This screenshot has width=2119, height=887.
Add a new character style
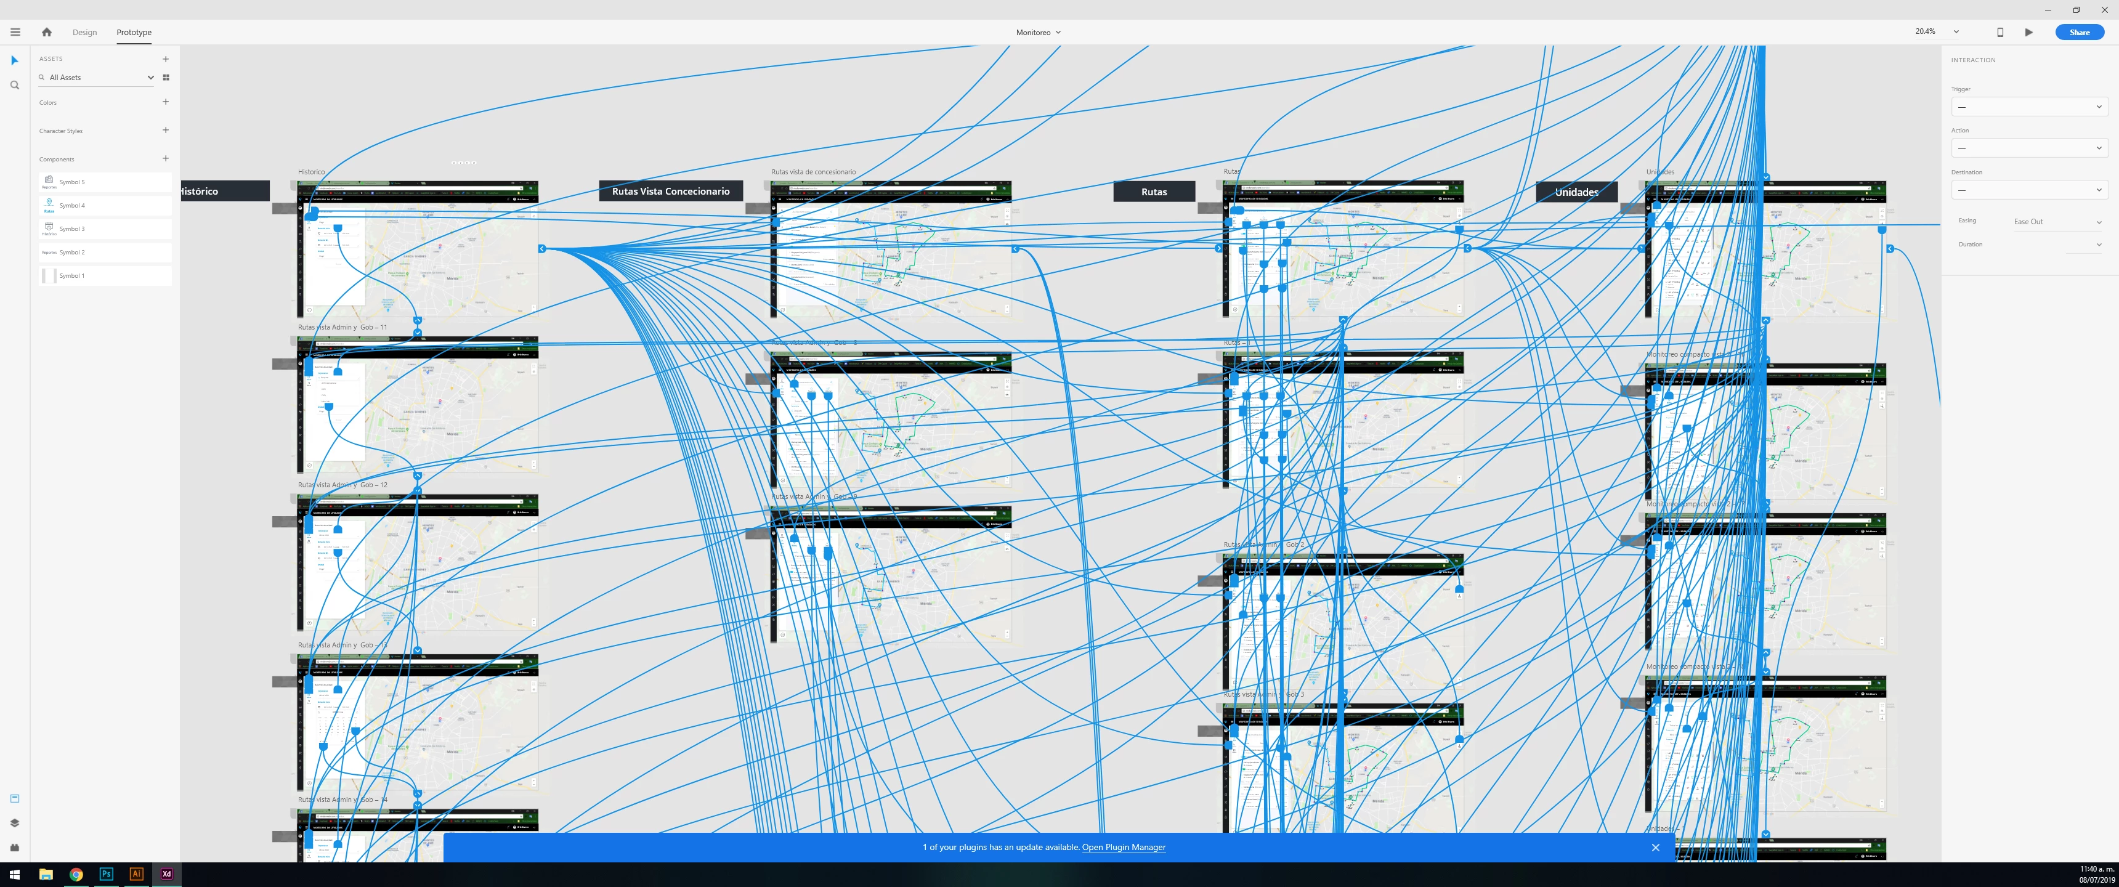[x=165, y=130]
